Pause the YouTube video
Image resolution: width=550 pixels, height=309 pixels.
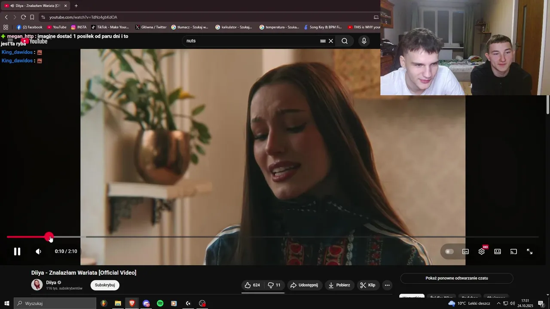tap(17, 251)
